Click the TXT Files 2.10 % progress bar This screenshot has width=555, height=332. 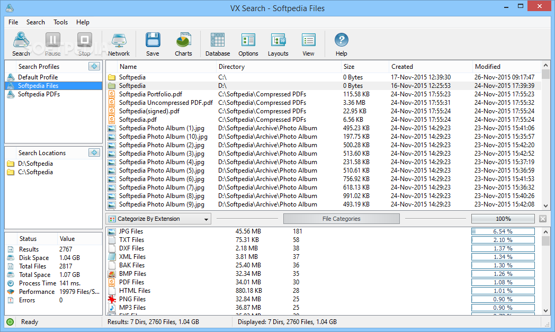(x=503, y=240)
